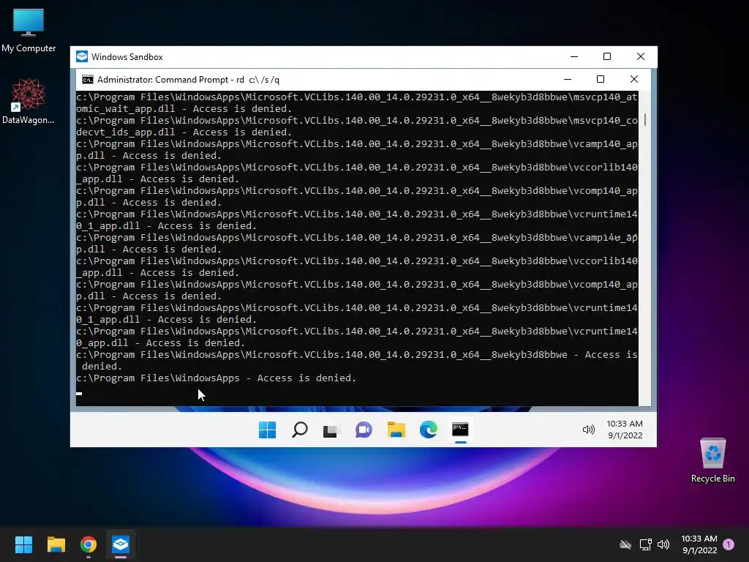Click the Command Prompt vertical scrollbar thumb
The width and height of the screenshot is (749, 562).
tap(645, 119)
